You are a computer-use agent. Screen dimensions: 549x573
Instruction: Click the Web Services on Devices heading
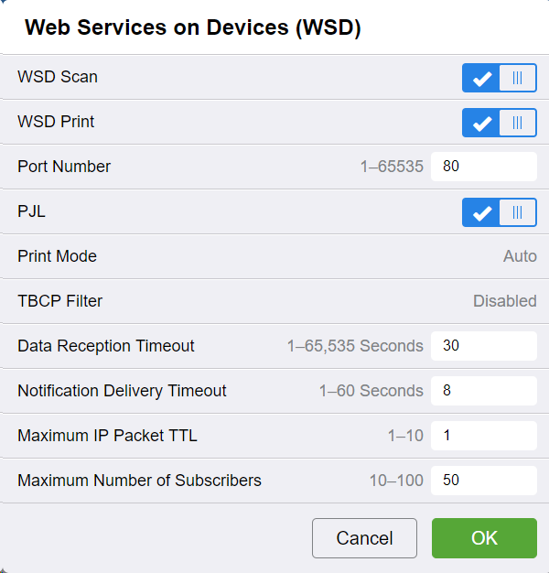coord(192,28)
